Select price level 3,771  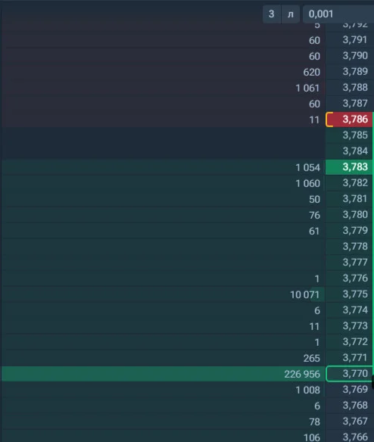pos(355,358)
